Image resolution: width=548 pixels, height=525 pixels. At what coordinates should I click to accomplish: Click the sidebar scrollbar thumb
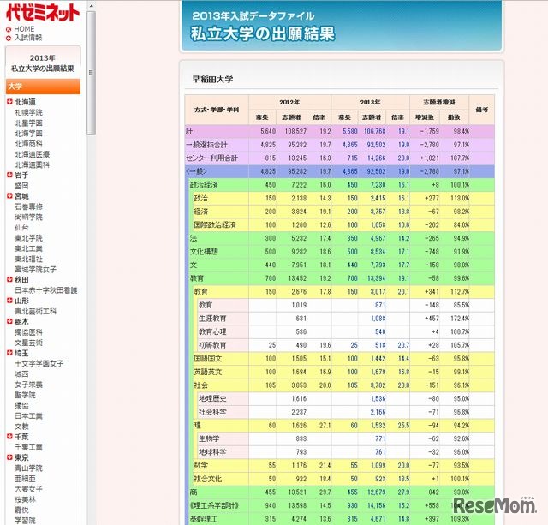pyautogui.click(x=91, y=73)
